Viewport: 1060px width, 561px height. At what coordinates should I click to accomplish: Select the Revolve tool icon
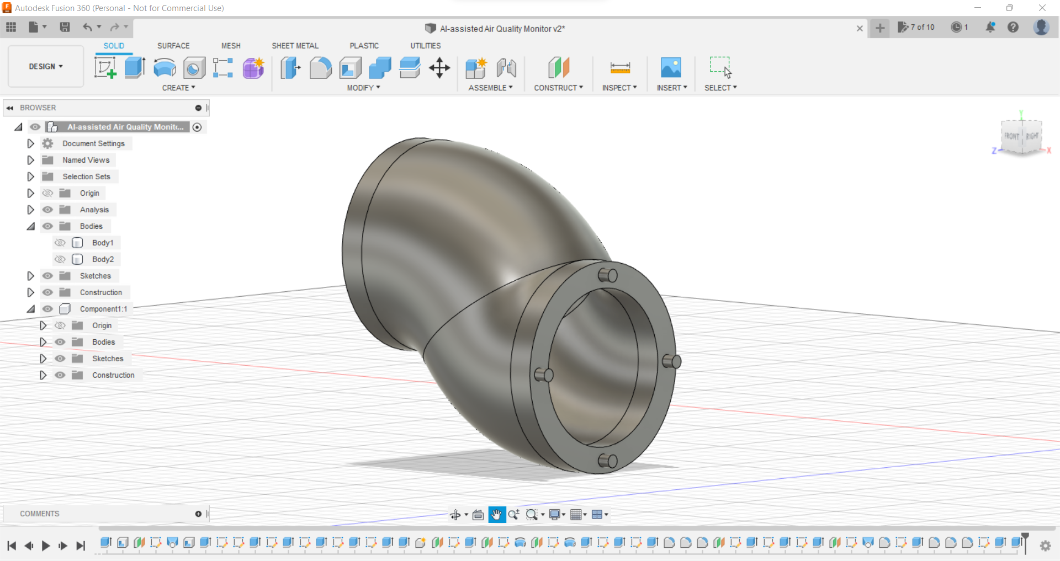click(x=165, y=68)
